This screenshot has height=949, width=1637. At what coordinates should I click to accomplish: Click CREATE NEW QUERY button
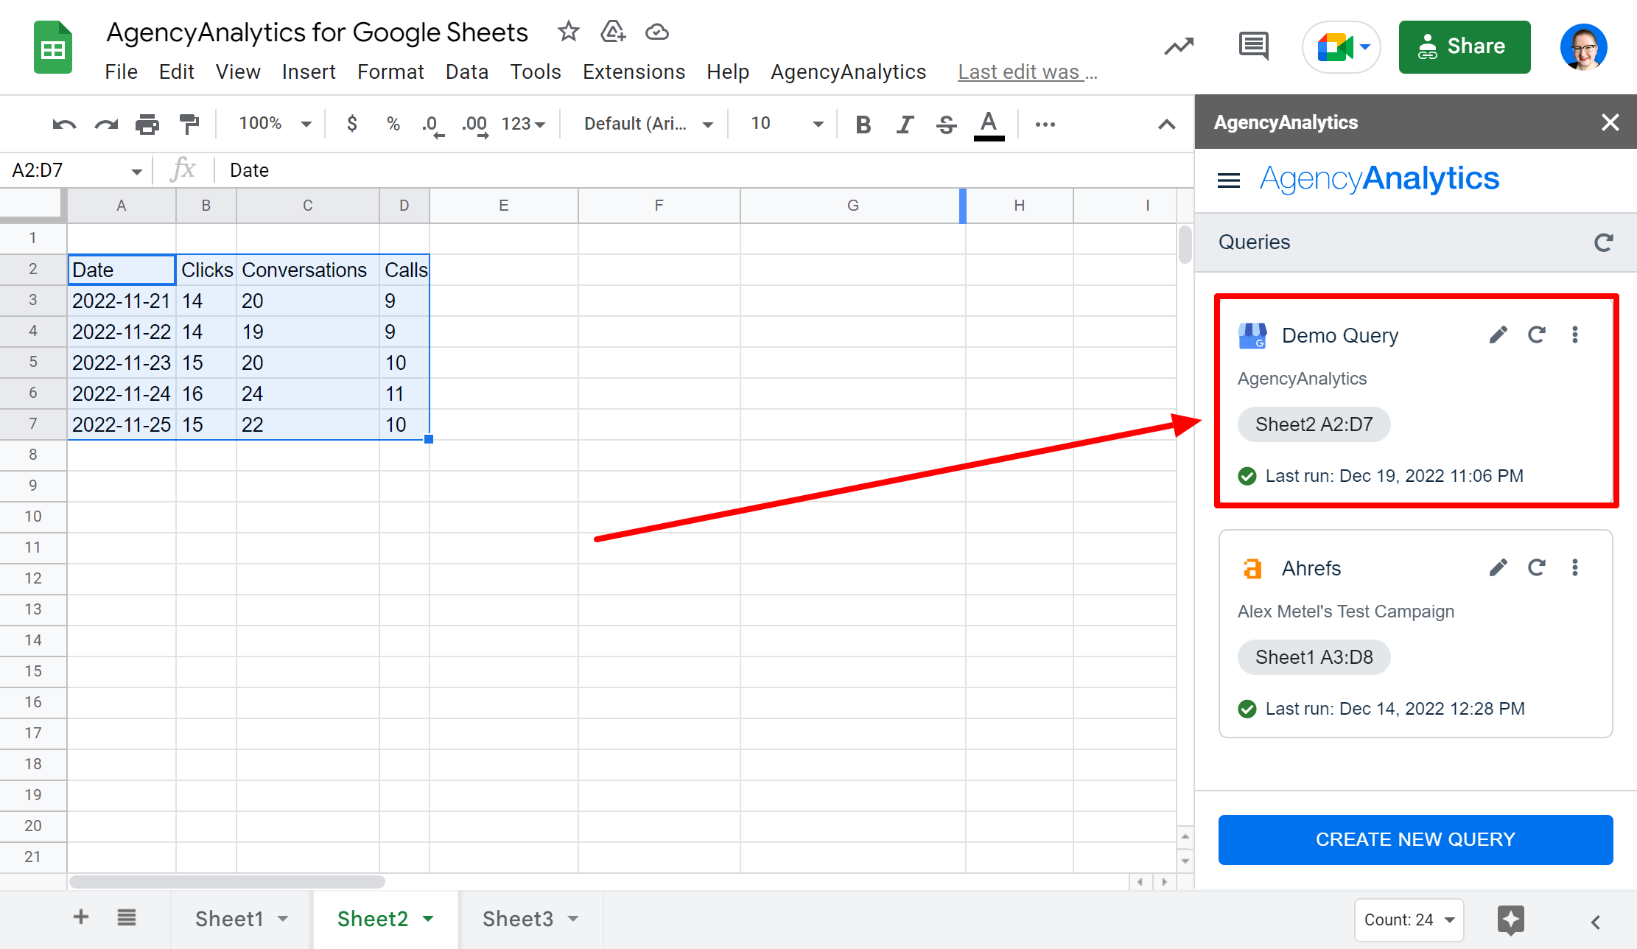(x=1415, y=839)
